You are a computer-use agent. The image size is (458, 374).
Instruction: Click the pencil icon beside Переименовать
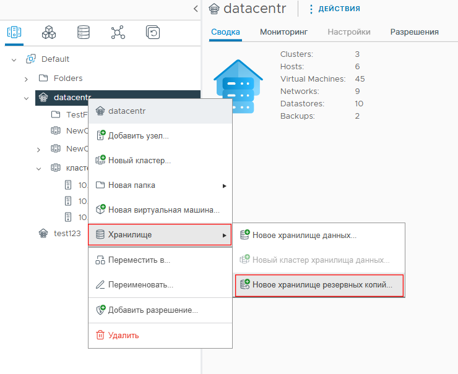point(100,284)
